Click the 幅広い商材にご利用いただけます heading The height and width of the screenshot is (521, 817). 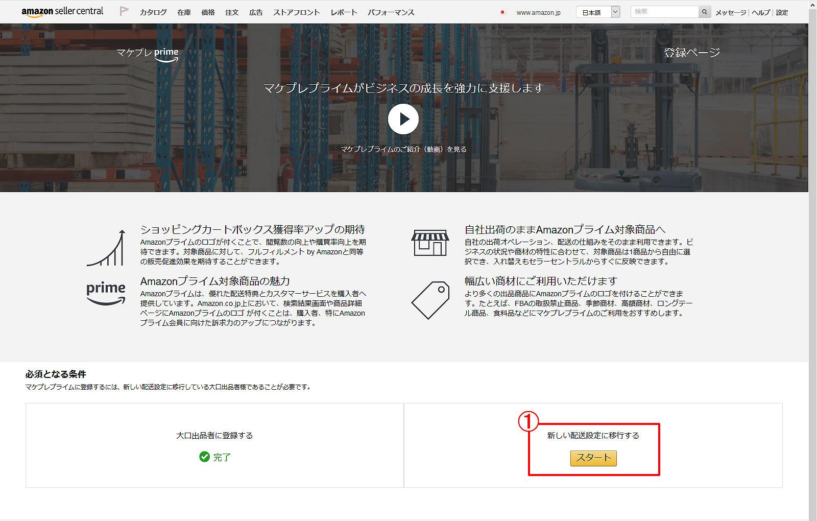(x=541, y=281)
